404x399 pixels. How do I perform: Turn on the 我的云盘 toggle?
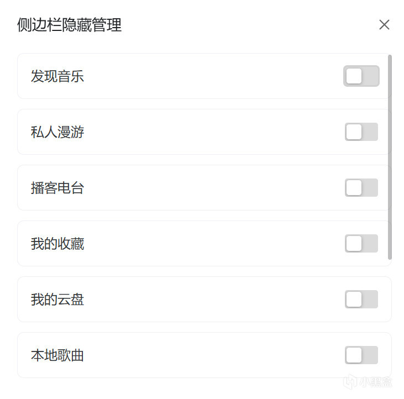pyautogui.click(x=361, y=300)
